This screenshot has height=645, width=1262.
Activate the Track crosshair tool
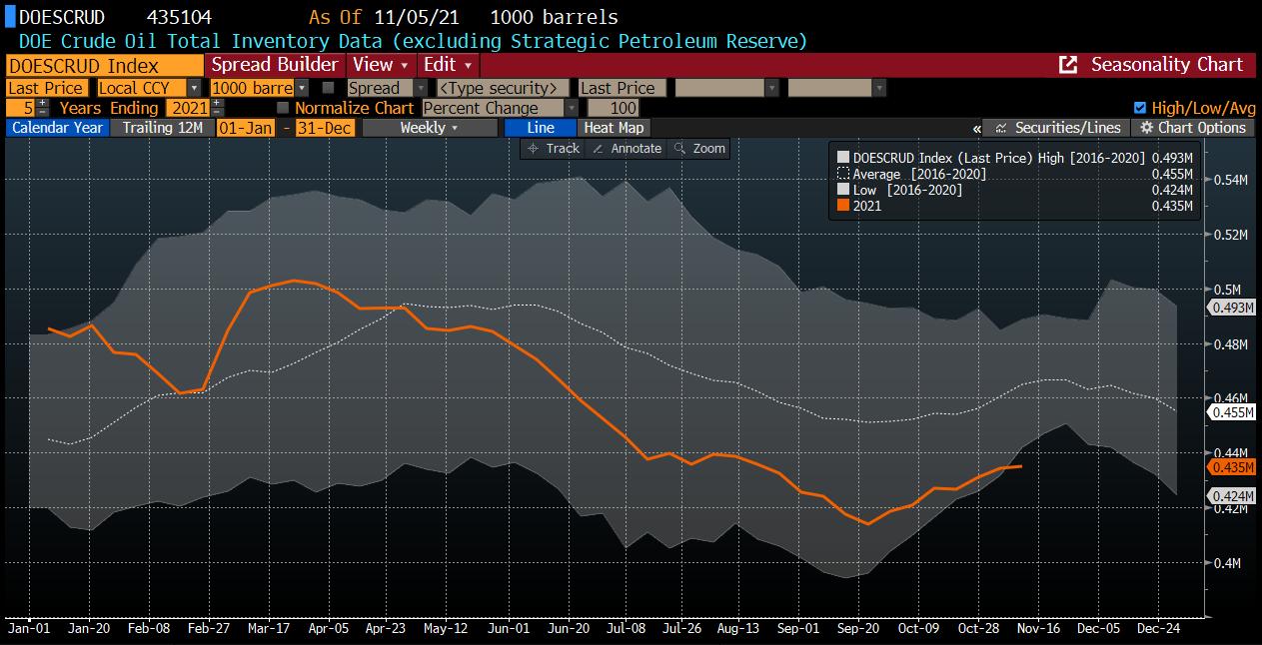pos(554,148)
